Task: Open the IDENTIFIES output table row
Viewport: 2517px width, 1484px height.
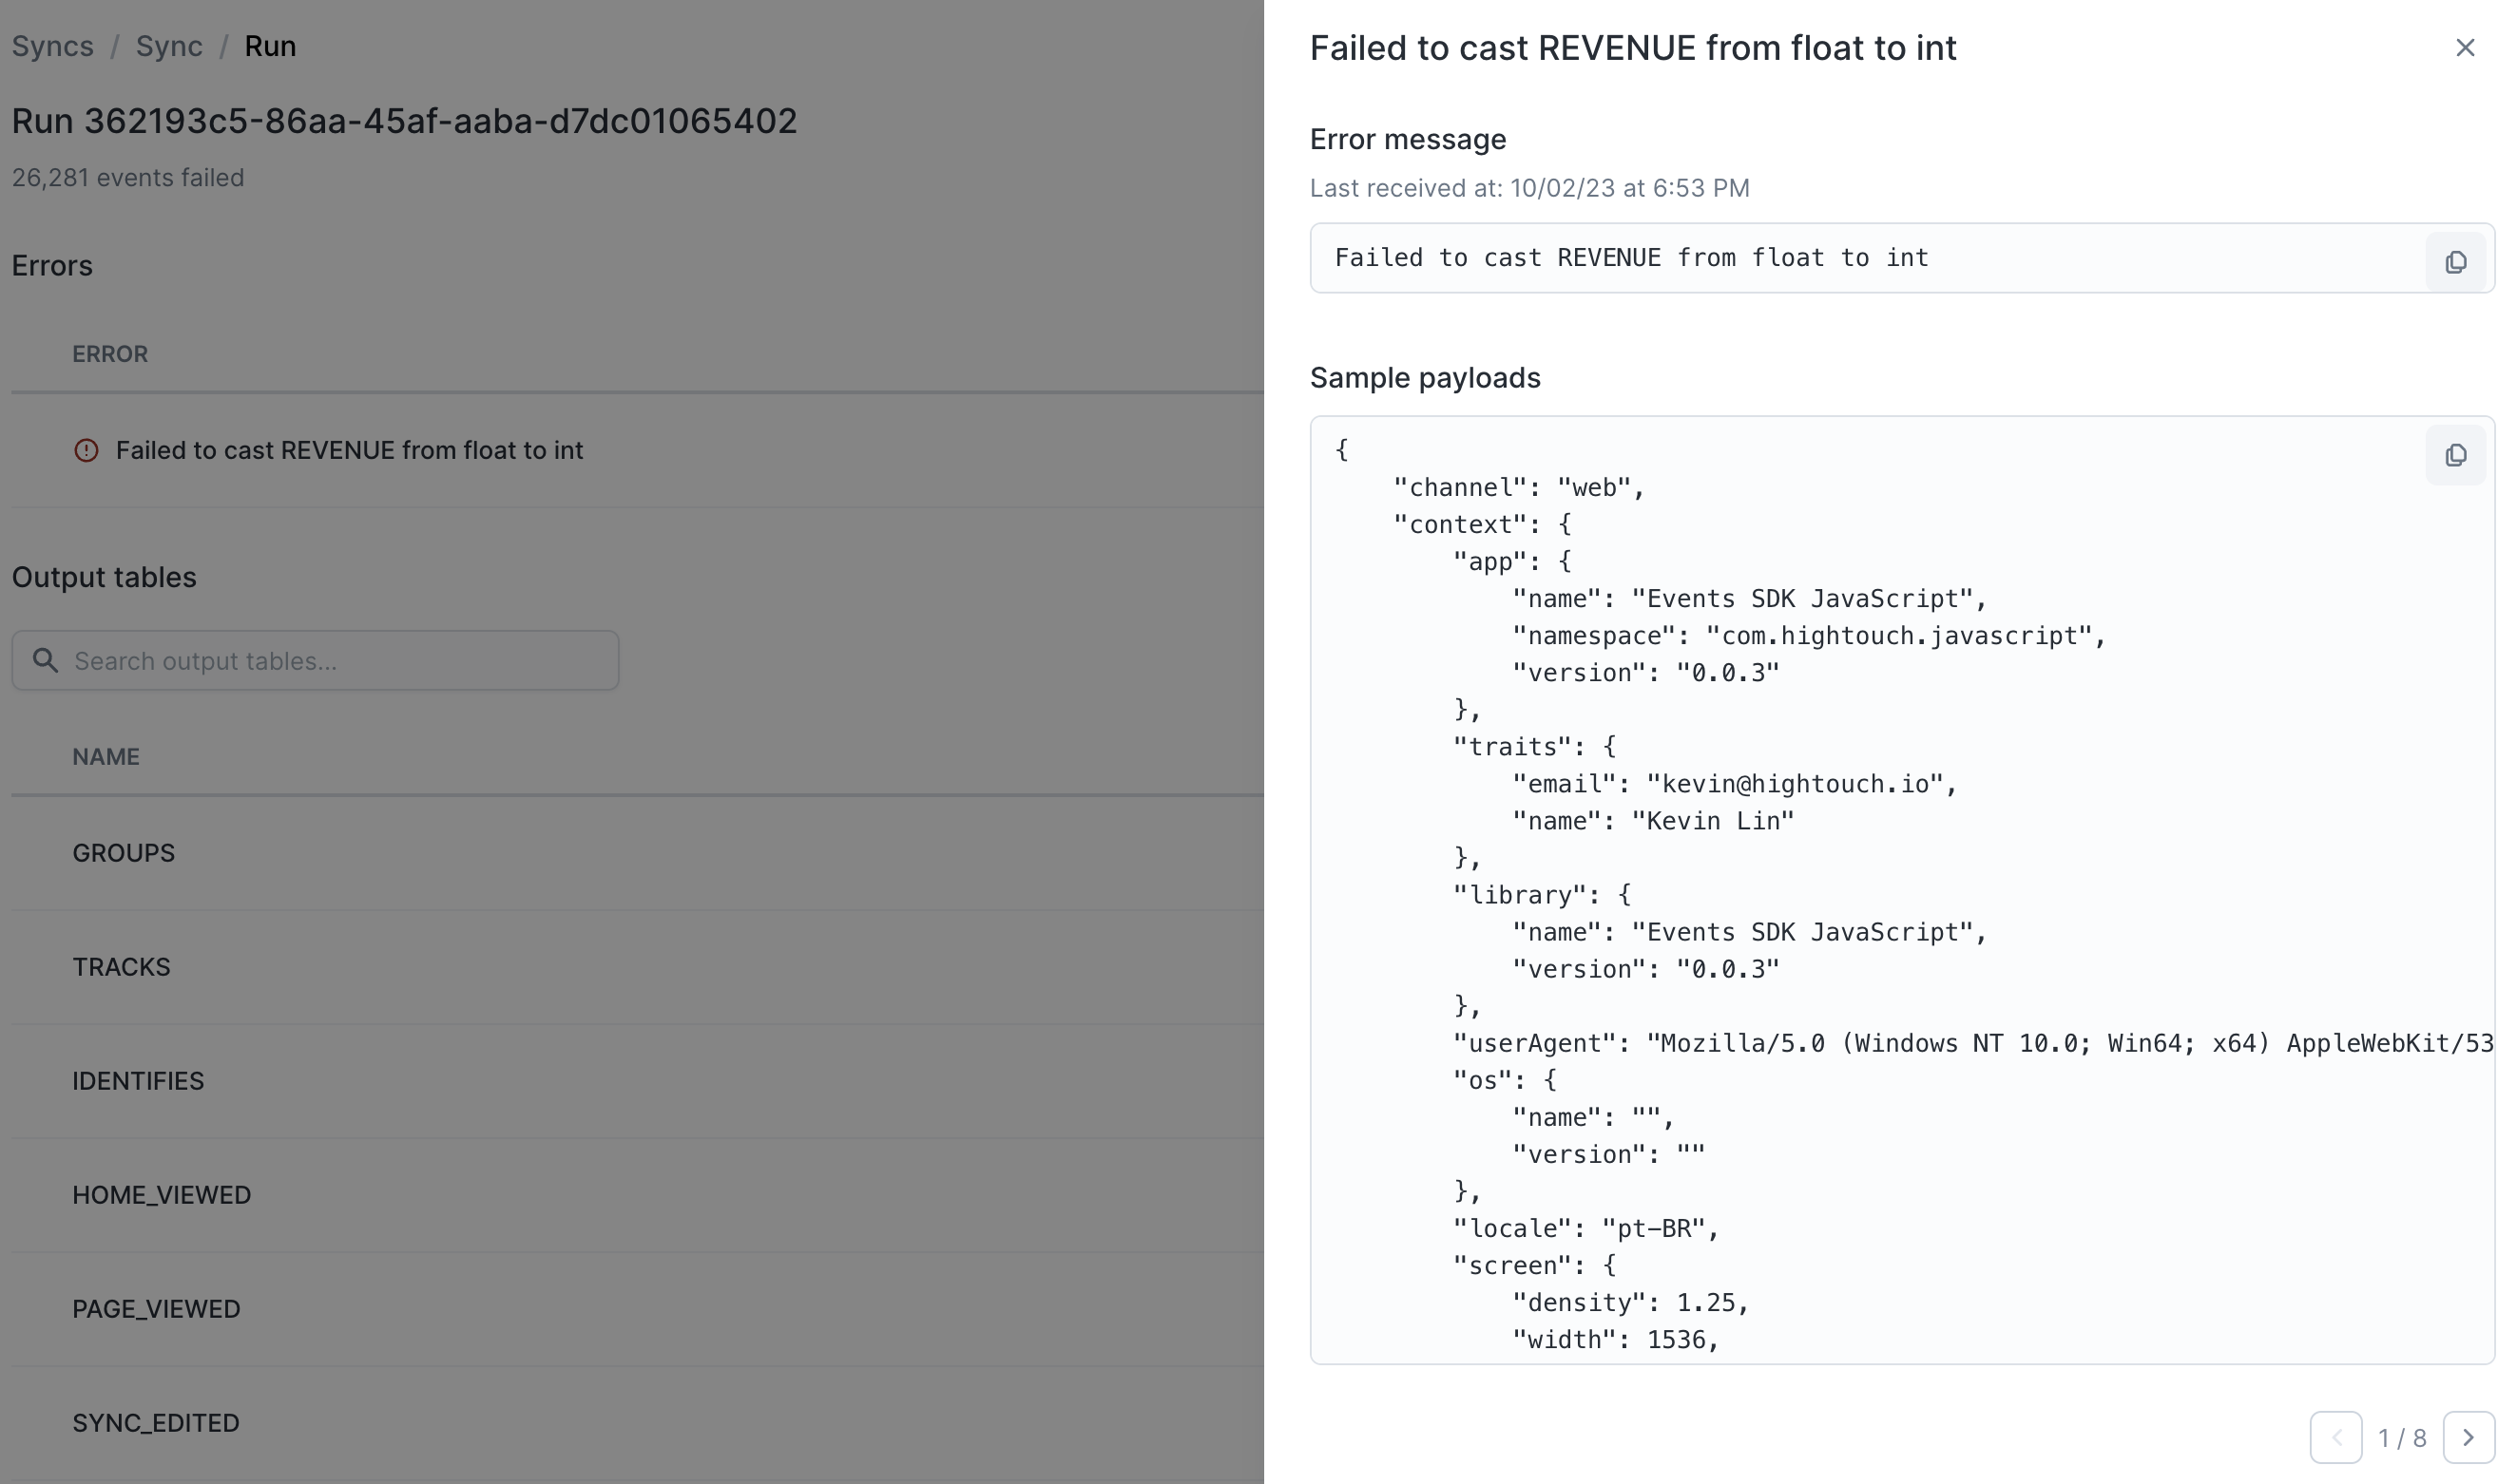Action: tap(138, 1081)
